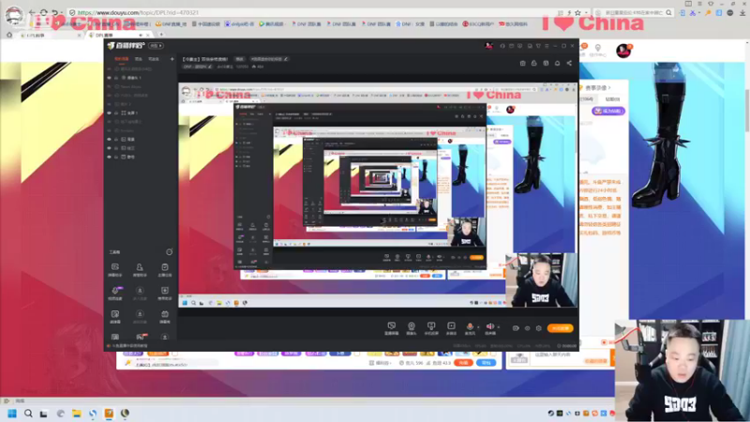Select the second scene tab
This screenshot has height=422, width=750.
(138, 59)
